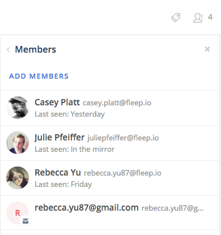
Task: Open the tag icon in header
Action: click(176, 18)
